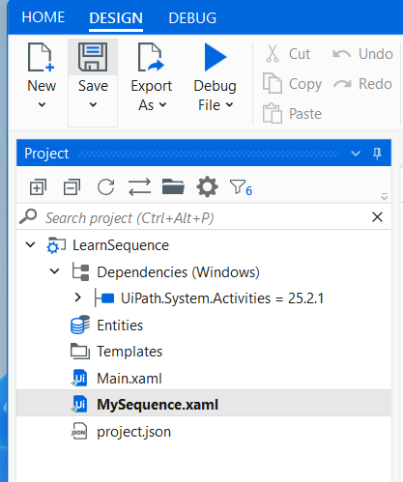The image size is (403, 482).
Task: Click Expand All icon in Project panel
Action: pos(38,187)
